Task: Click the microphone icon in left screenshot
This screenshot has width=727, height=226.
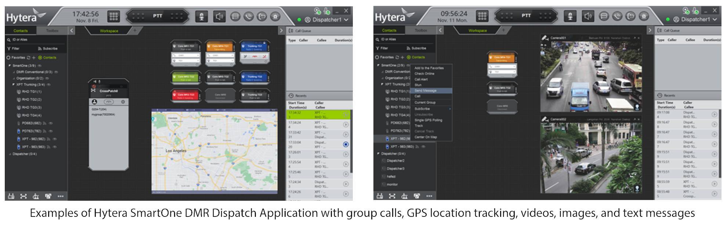Action: [x=201, y=16]
